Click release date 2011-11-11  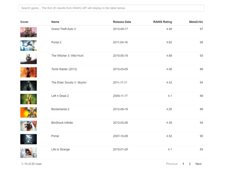[x=120, y=83]
